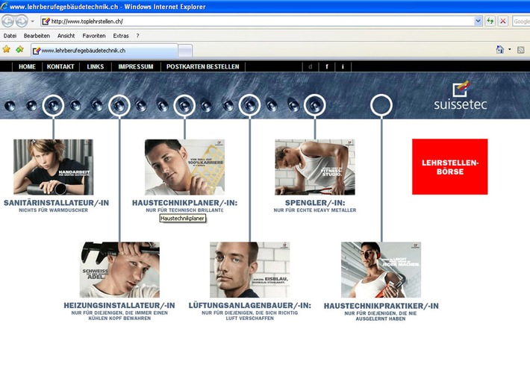Open POSTKARTEN BESTELLEN page

pos(203,66)
